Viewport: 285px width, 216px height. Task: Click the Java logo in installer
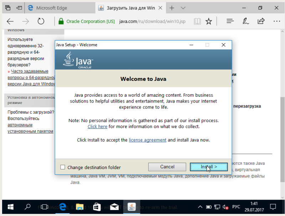[x=78, y=60]
